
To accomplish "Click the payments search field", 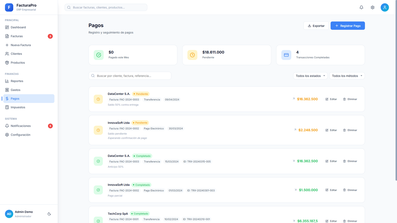I will pos(130,76).
